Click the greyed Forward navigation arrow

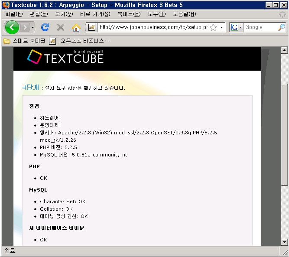(25, 27)
